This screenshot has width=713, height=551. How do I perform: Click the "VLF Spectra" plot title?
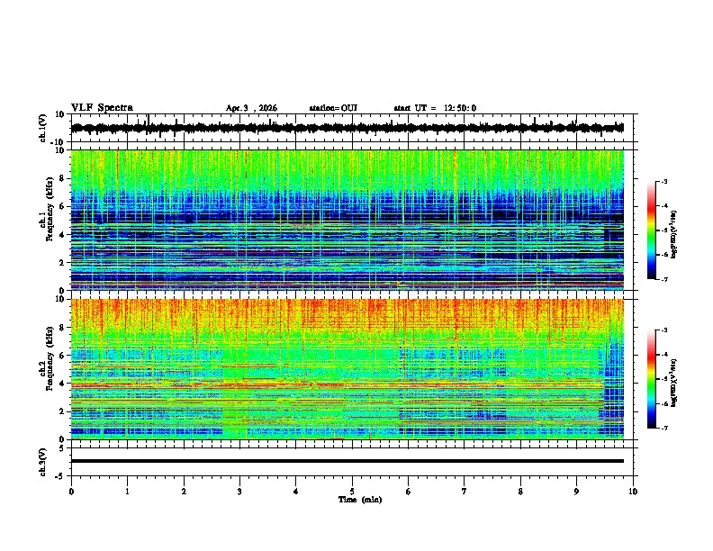[102, 108]
